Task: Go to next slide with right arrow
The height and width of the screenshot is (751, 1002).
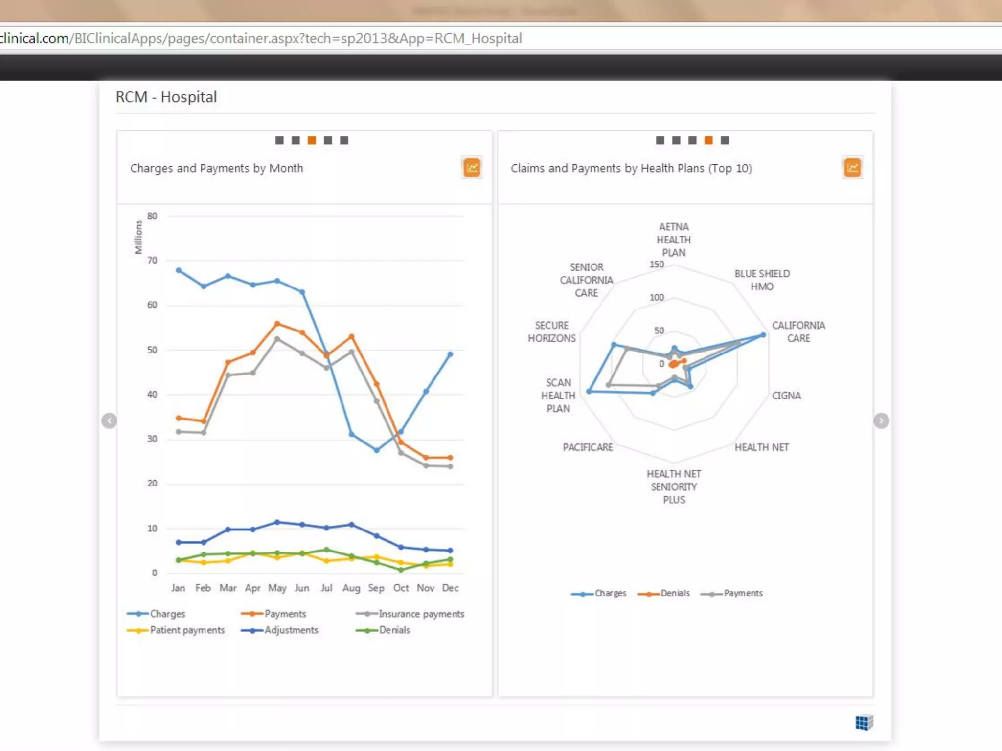Action: [881, 420]
